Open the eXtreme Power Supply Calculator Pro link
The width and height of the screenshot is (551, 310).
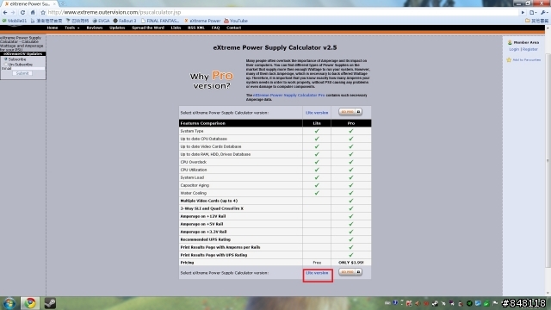pyautogui.click(x=289, y=96)
